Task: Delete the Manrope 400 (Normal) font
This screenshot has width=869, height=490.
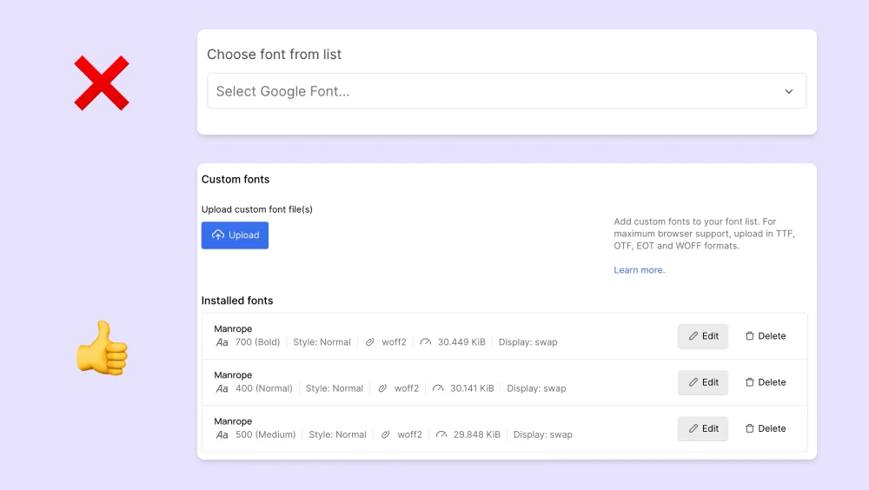Action: coord(765,382)
